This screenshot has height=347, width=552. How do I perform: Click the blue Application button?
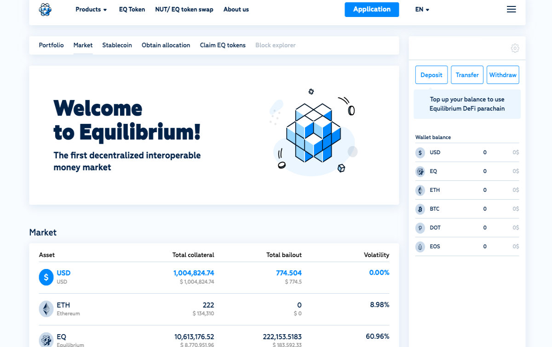(372, 9)
